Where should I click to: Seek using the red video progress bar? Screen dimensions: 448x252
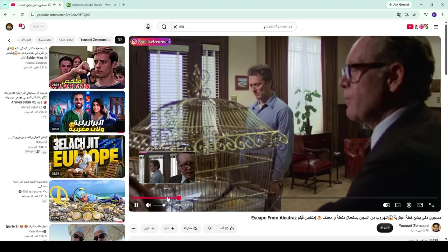(x=285, y=198)
